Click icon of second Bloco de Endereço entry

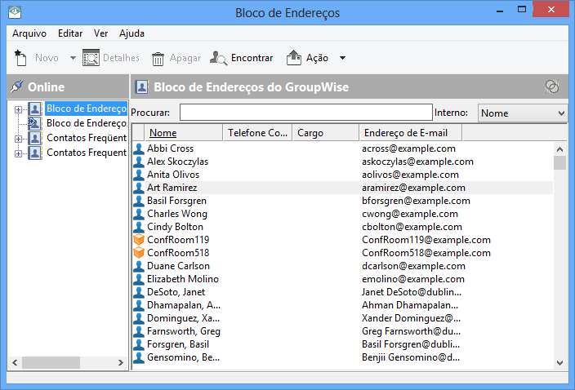coord(35,123)
